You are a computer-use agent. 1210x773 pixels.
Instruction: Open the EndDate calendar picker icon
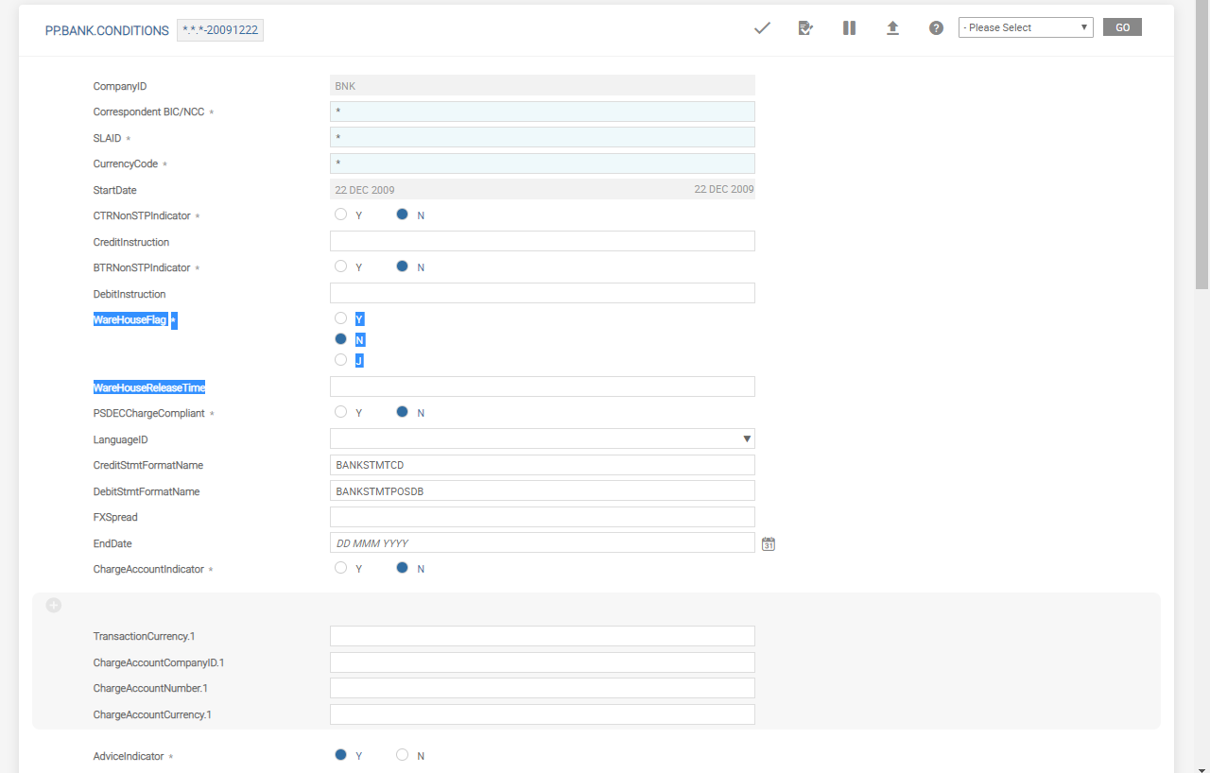pos(769,543)
